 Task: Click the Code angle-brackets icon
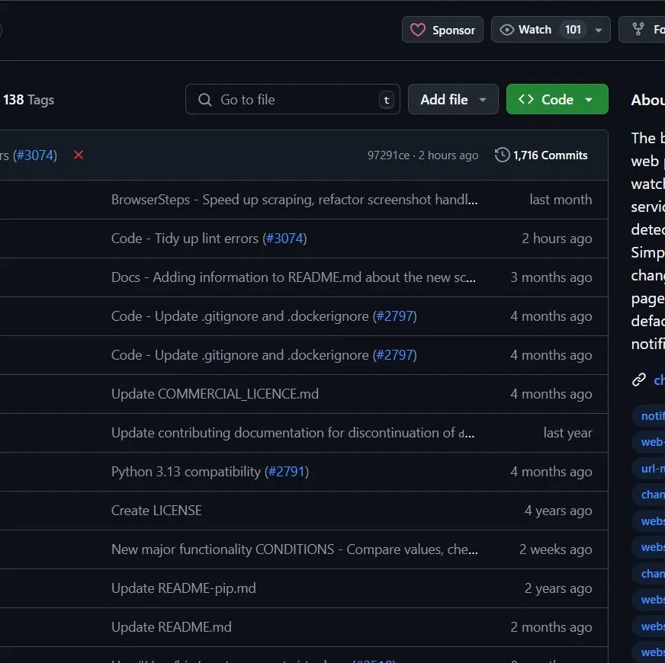click(526, 99)
